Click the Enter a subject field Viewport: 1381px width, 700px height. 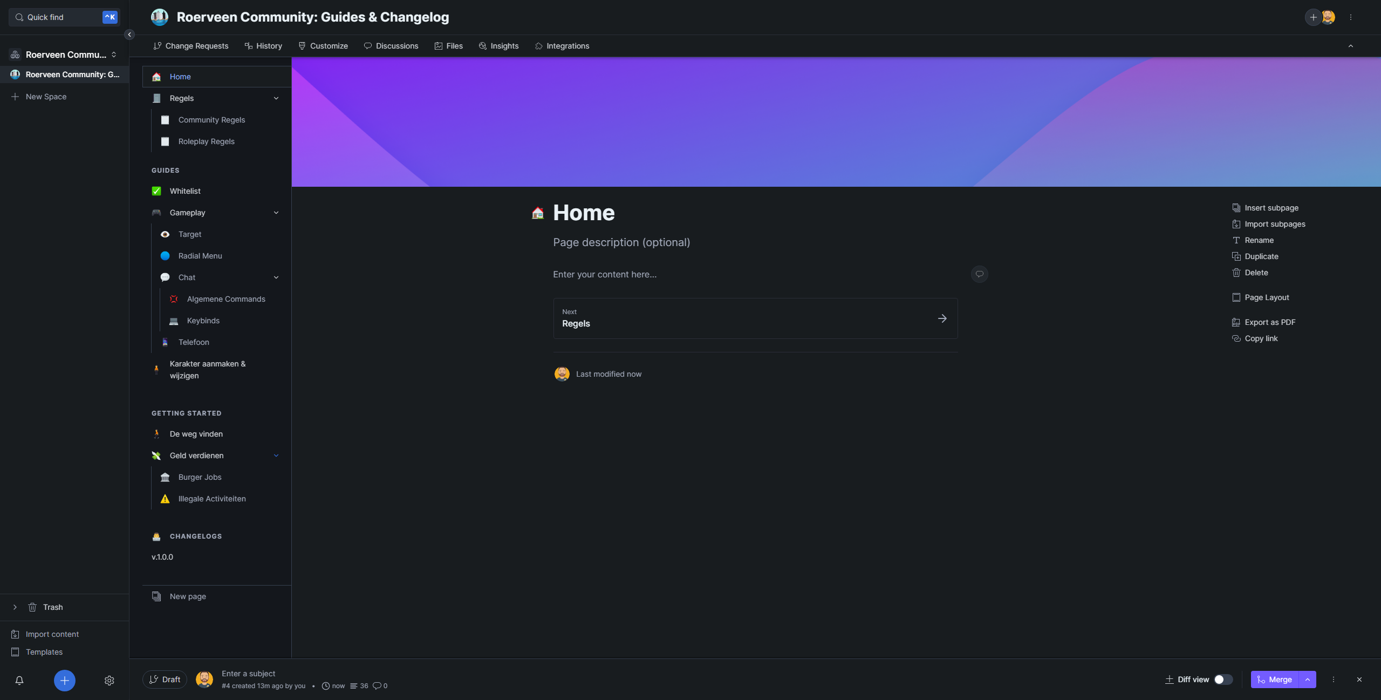(248, 674)
